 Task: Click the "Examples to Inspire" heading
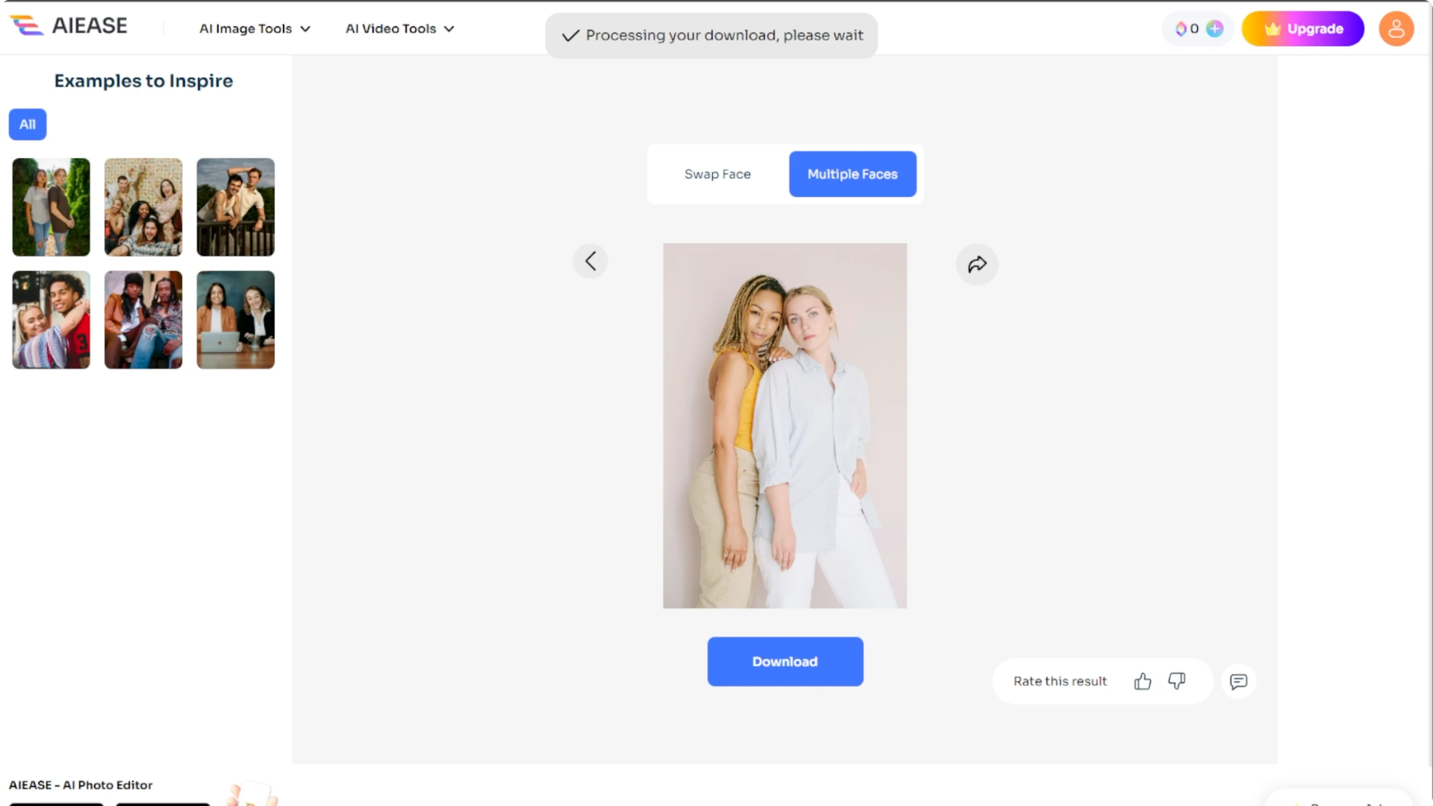[144, 81]
